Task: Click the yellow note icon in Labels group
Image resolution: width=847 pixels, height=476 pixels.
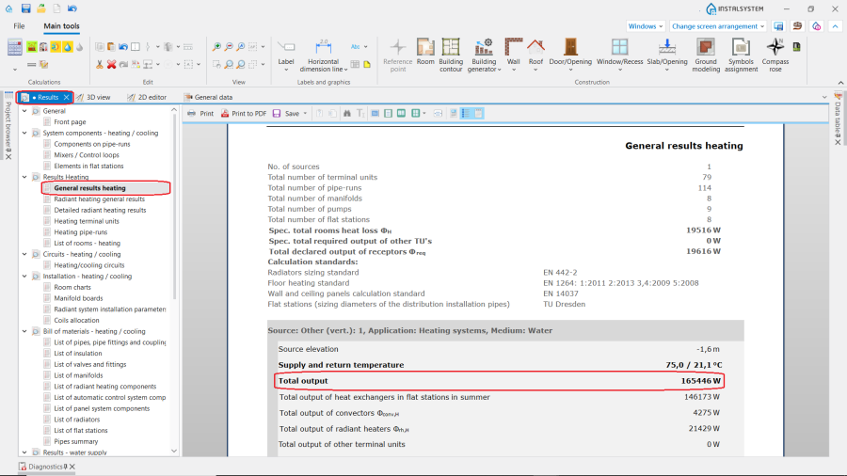Action: pos(367,64)
